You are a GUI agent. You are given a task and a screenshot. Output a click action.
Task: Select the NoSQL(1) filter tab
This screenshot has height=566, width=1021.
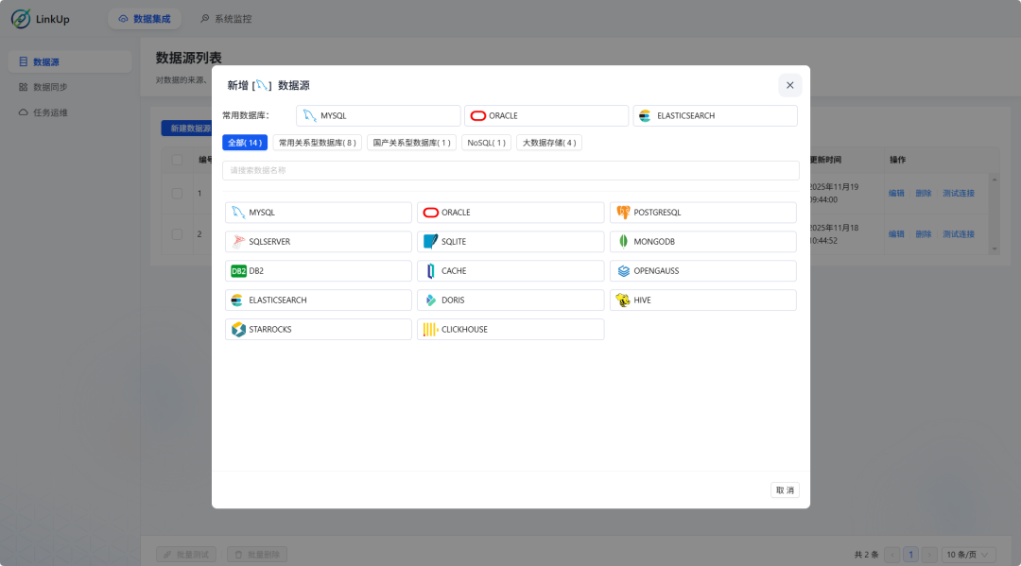pos(487,143)
